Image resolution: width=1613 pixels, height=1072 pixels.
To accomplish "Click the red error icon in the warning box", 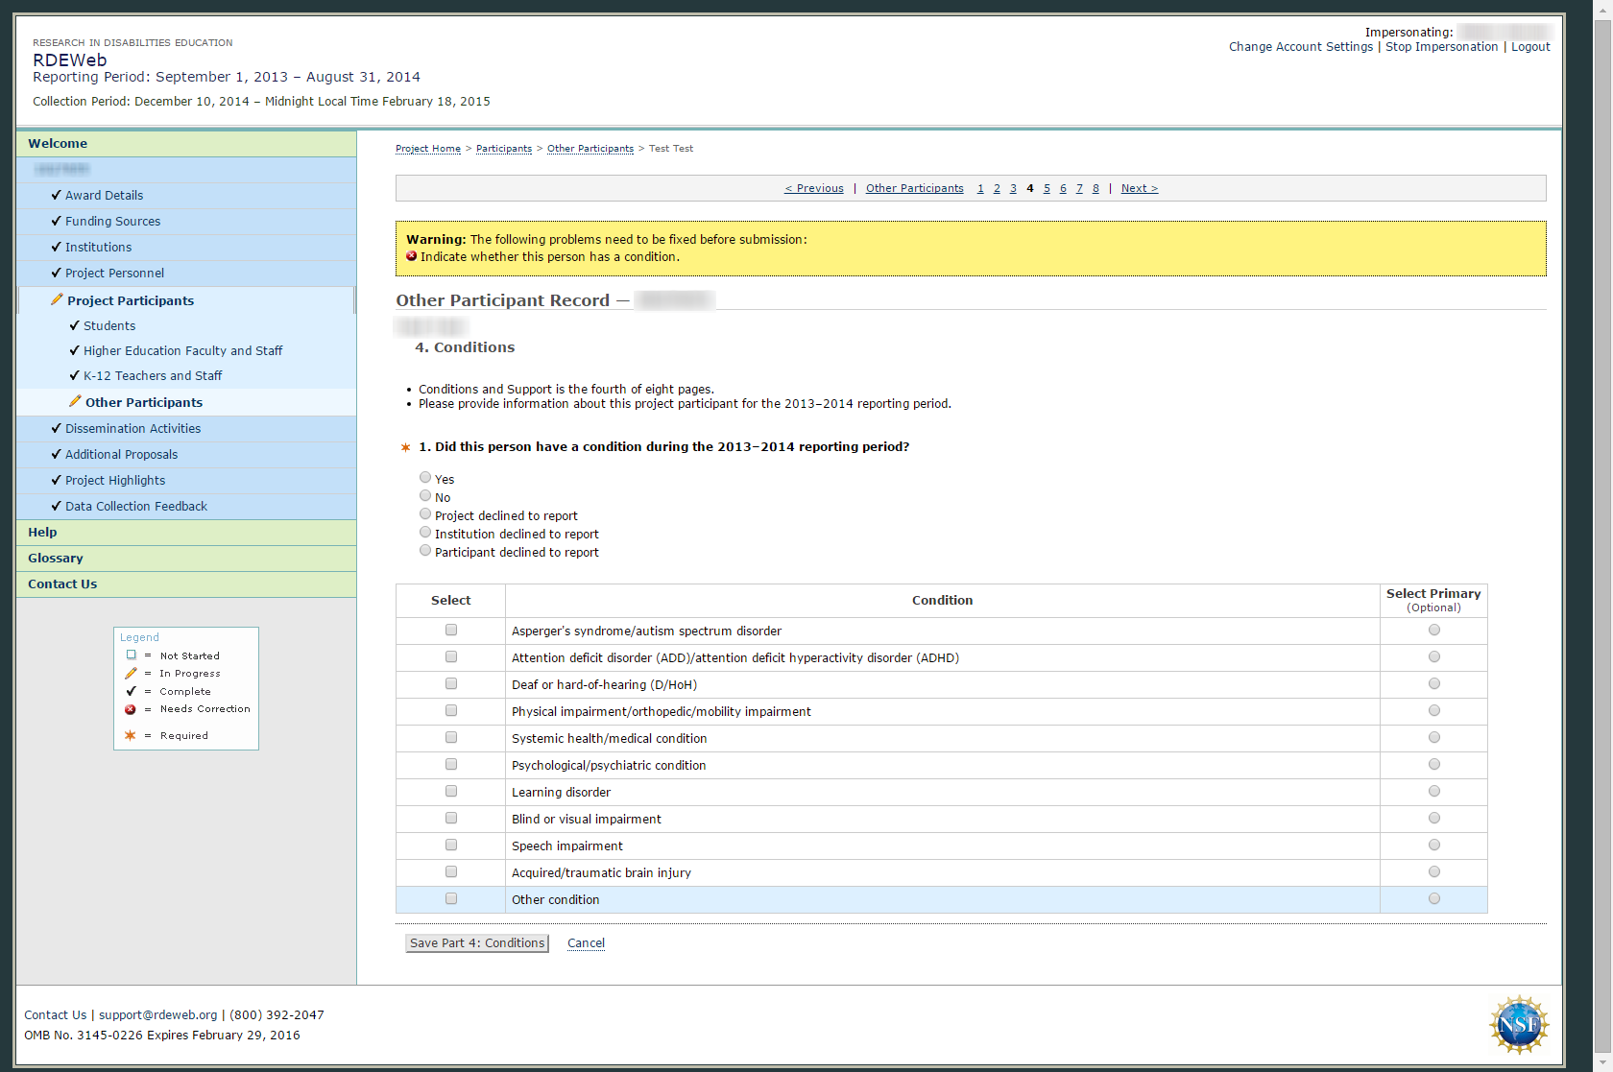I will (412, 256).
